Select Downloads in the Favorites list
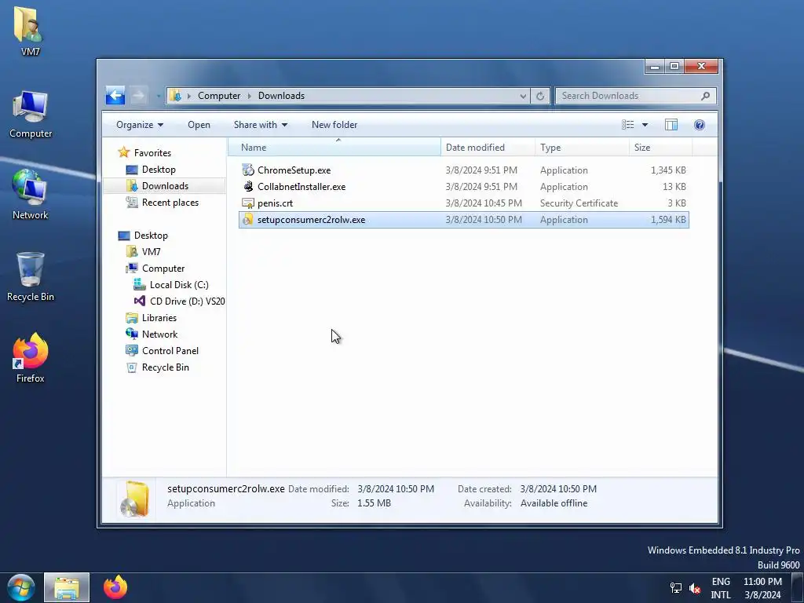Viewport: 804px width, 603px height. (x=165, y=185)
